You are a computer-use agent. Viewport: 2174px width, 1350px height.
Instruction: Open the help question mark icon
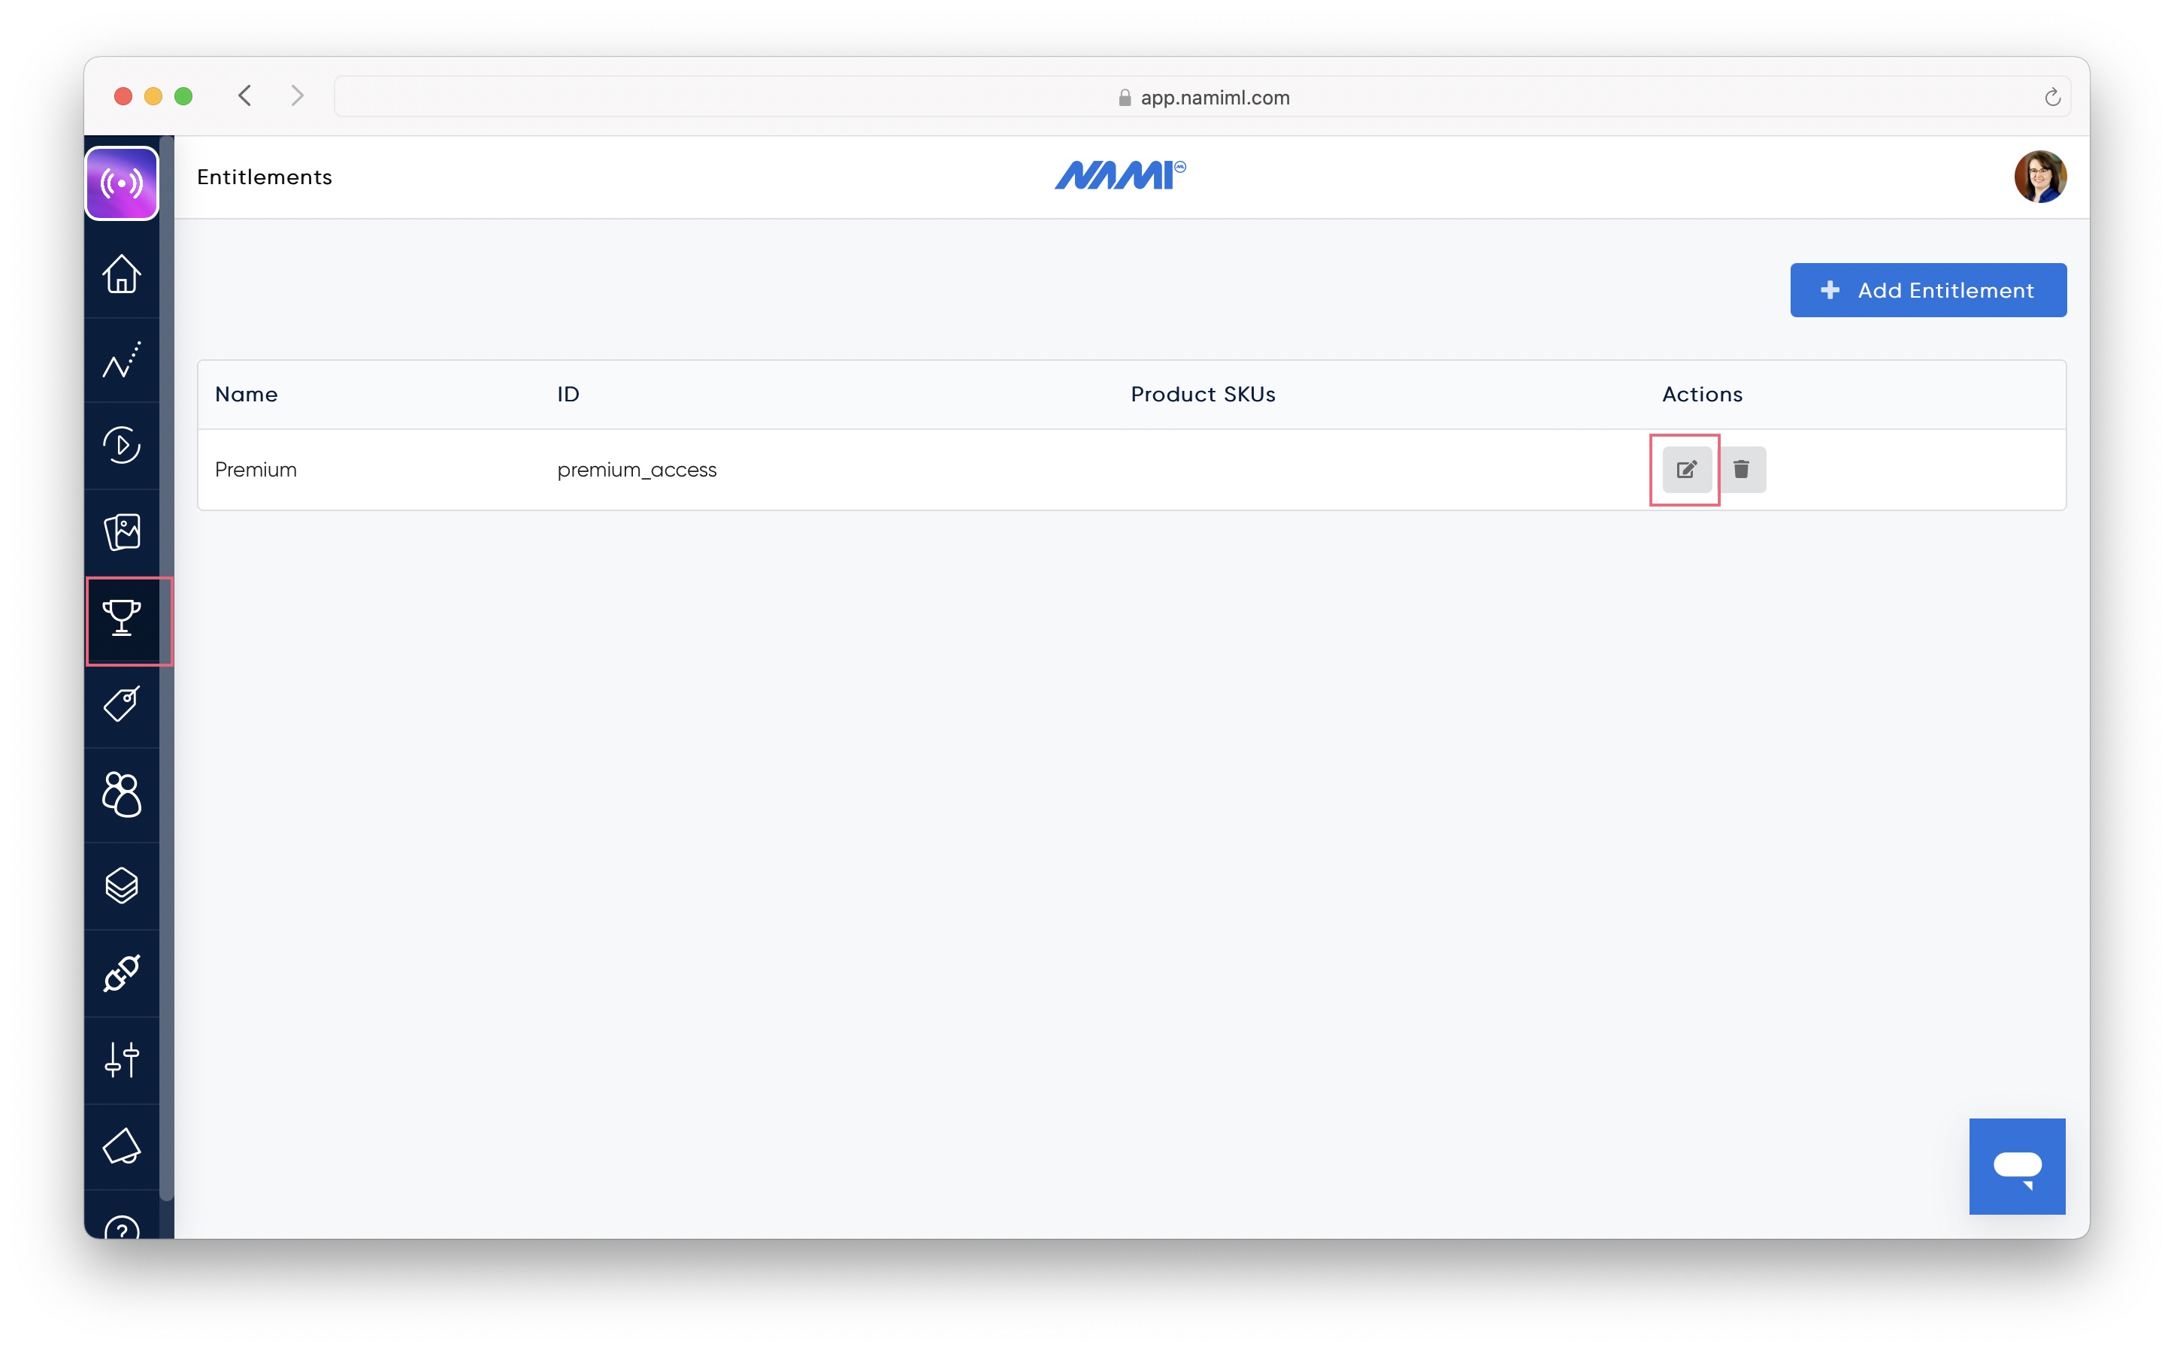[122, 1227]
